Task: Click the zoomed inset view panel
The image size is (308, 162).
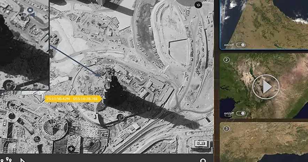Action: [x=24, y=45]
